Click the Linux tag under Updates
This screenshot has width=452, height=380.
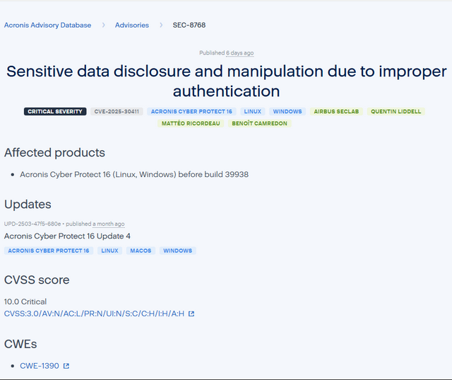click(x=109, y=251)
